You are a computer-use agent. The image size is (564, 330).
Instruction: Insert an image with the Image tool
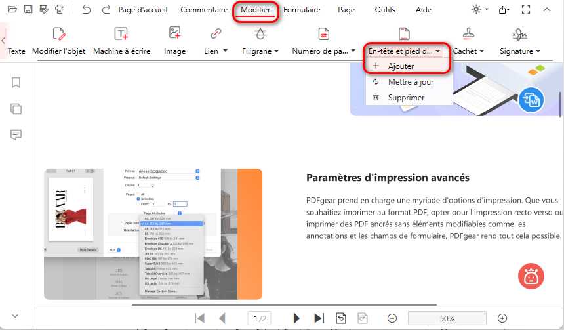pyautogui.click(x=175, y=41)
